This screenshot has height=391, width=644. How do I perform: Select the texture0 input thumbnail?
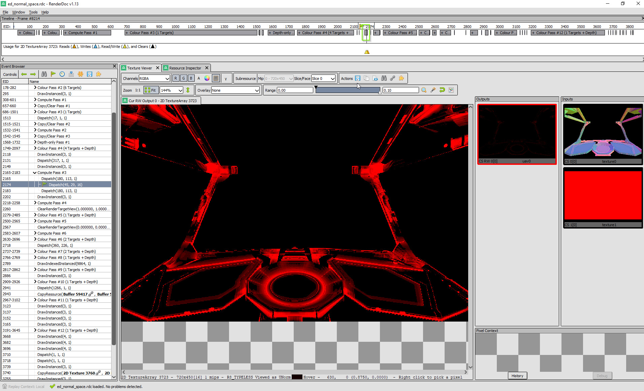coord(603,134)
